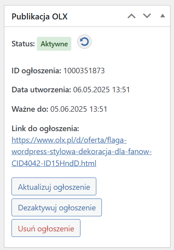Select the listing ID number 1000351873
This screenshot has width=174, height=250.
84,71
